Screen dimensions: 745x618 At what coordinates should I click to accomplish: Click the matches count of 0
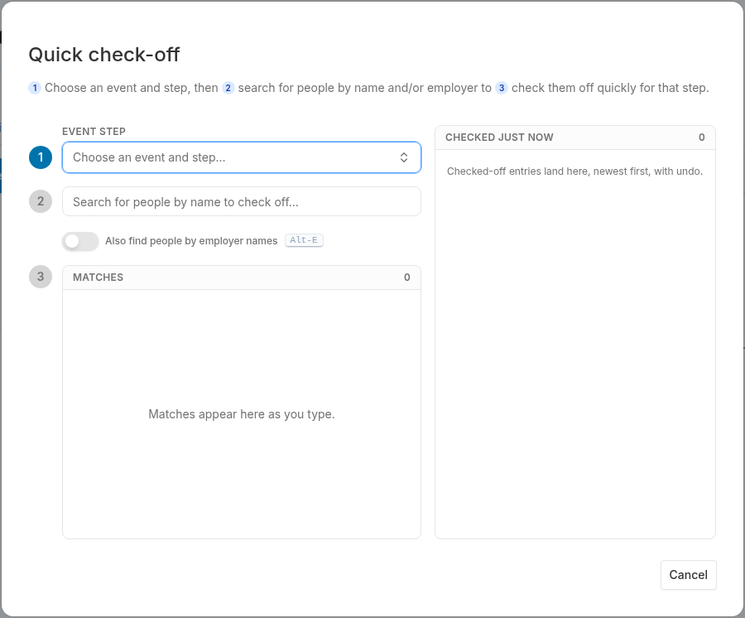(x=407, y=278)
